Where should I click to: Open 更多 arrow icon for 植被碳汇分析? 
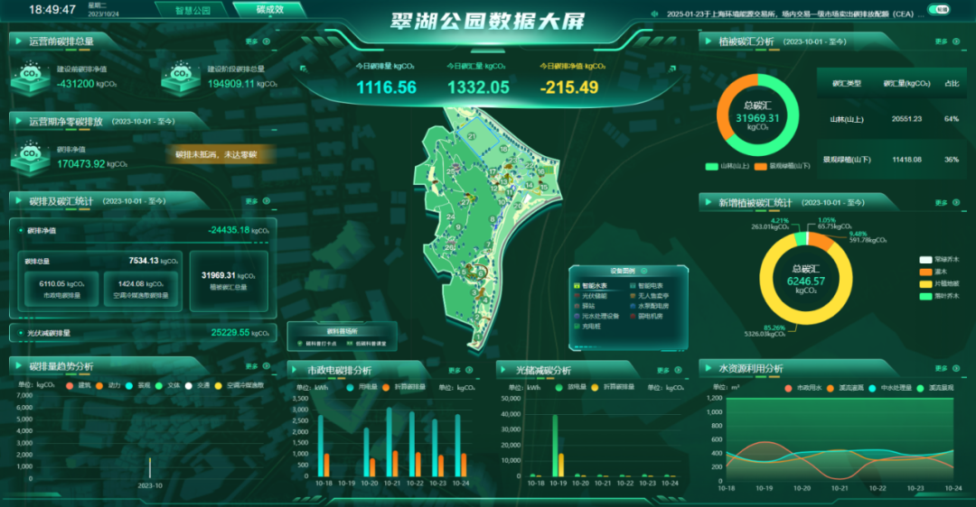coord(955,41)
